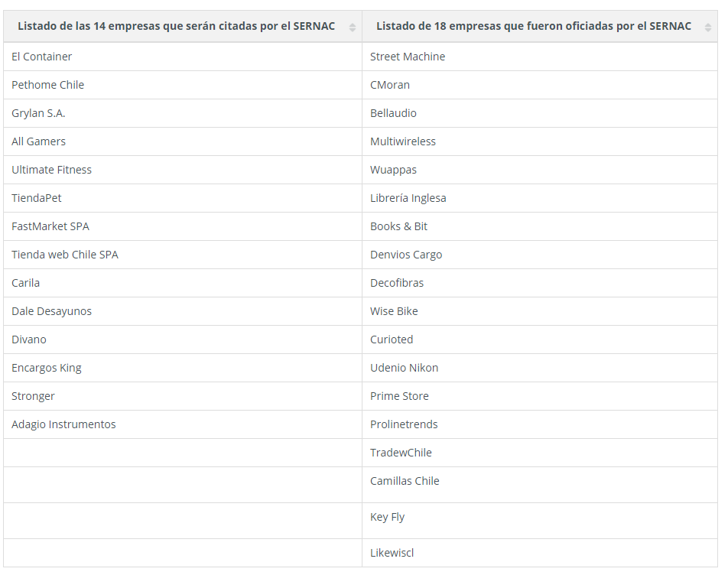This screenshot has height=575, width=728.
Task: Select the Ultimate Fitness row
Action: point(360,170)
